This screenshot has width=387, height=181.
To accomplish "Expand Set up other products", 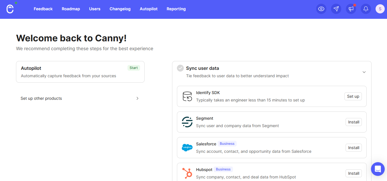I will 80,98.
